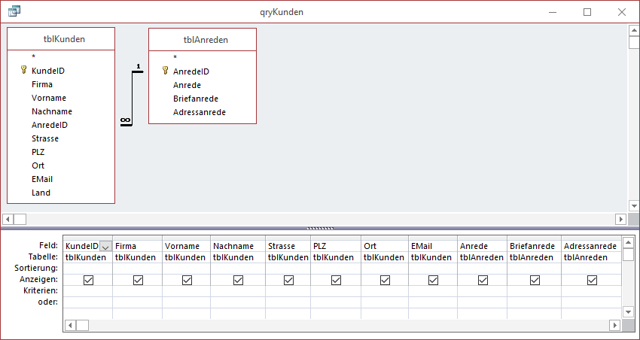This screenshot has height=340, width=640.
Task: Click the Tabelle cell under Firma column
Action: coord(137,257)
